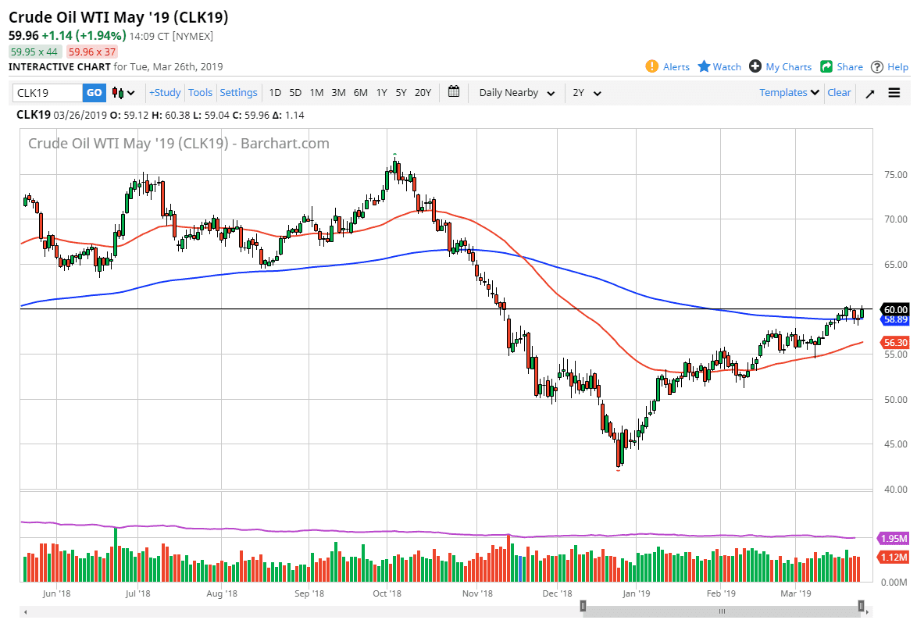Open the Tools menu
Viewport: 917px width, 620px height.
click(x=201, y=92)
